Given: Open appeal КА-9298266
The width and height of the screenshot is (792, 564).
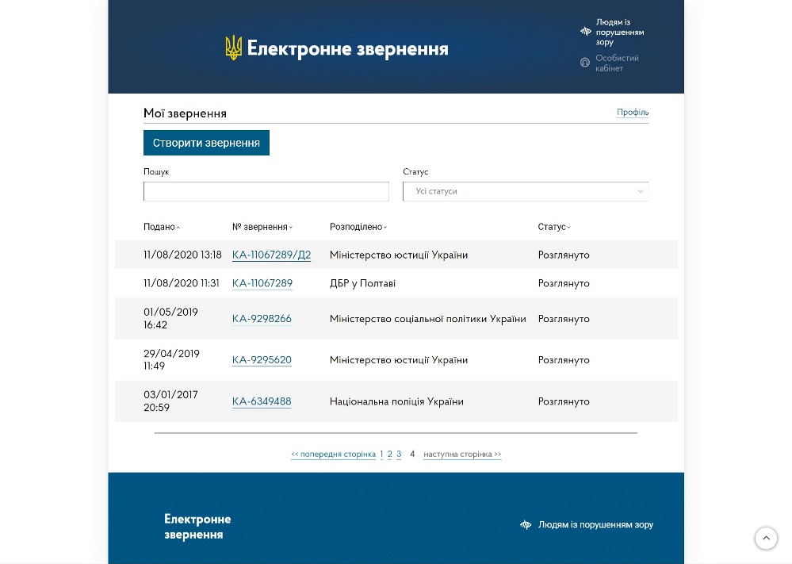Looking at the screenshot, I should coord(262,319).
